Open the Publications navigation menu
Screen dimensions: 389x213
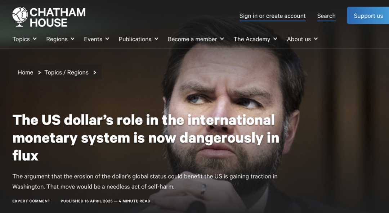click(135, 39)
